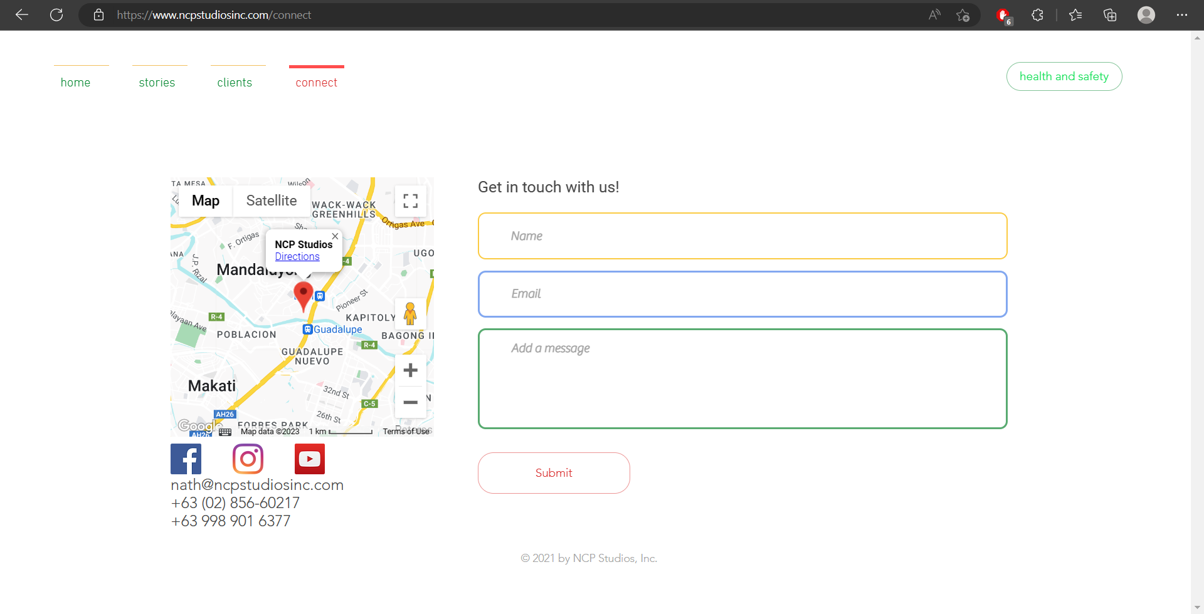This screenshot has height=614, width=1204.
Task: Add this page to favorites
Action: (963, 15)
